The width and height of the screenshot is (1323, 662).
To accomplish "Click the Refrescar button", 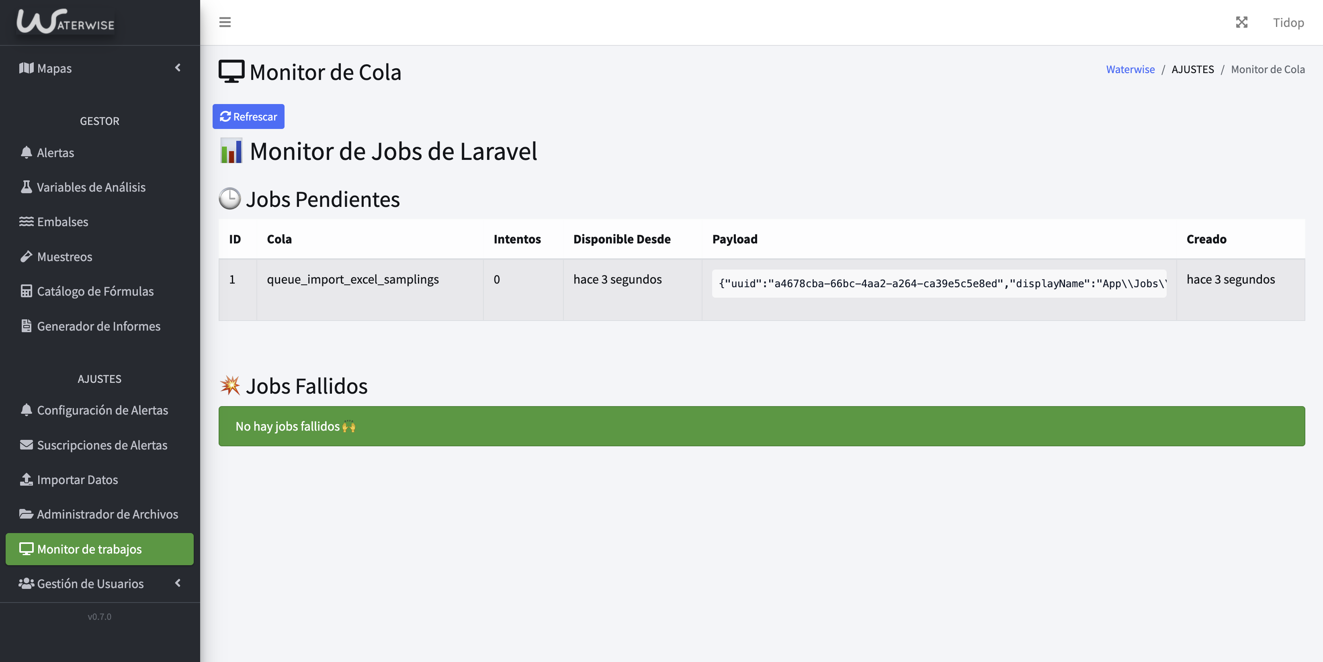I will [249, 116].
